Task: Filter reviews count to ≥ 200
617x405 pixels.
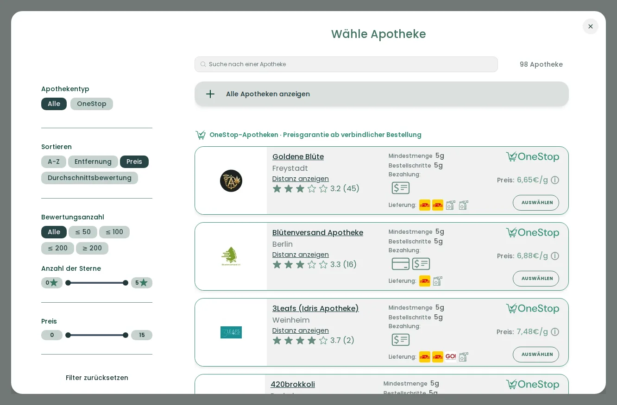Action: (x=92, y=248)
